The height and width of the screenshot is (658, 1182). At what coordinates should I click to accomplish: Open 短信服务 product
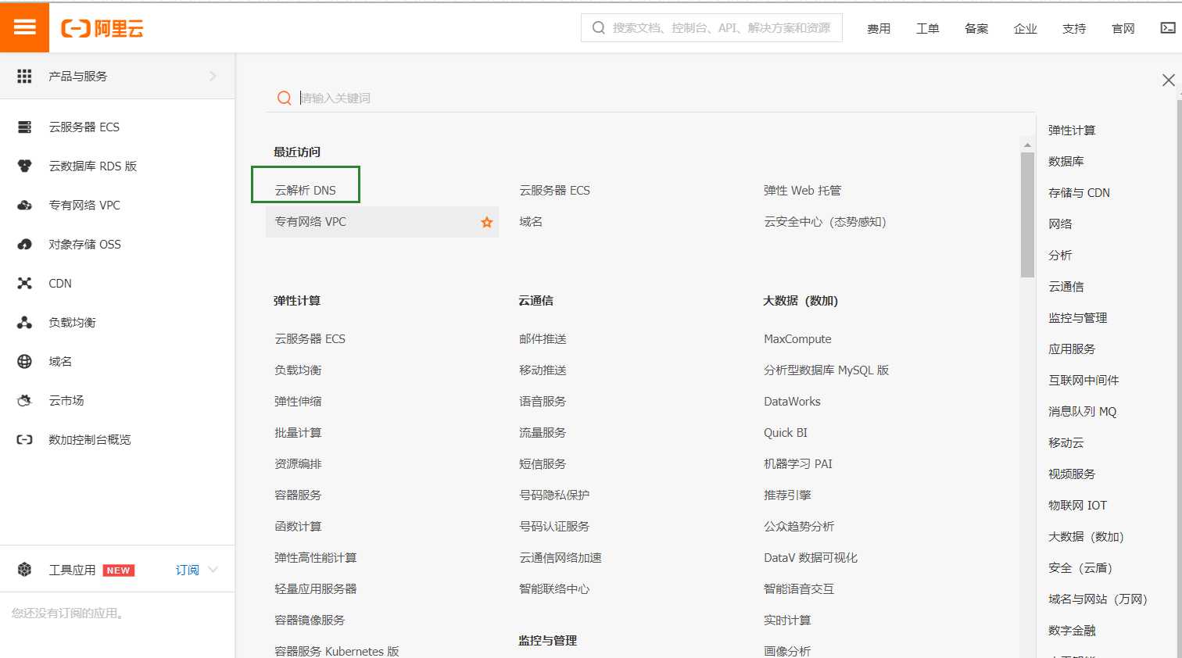pos(543,463)
